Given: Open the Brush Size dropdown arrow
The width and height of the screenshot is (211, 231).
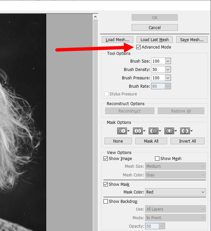Looking at the screenshot, I should tap(168, 61).
